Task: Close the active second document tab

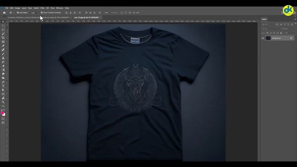Action: (x=101, y=18)
